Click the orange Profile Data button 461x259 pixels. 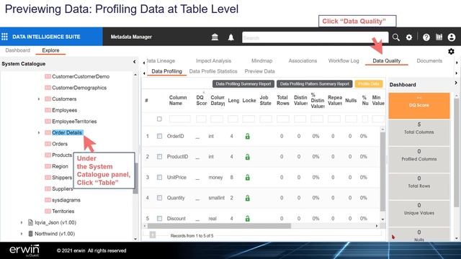369,84
